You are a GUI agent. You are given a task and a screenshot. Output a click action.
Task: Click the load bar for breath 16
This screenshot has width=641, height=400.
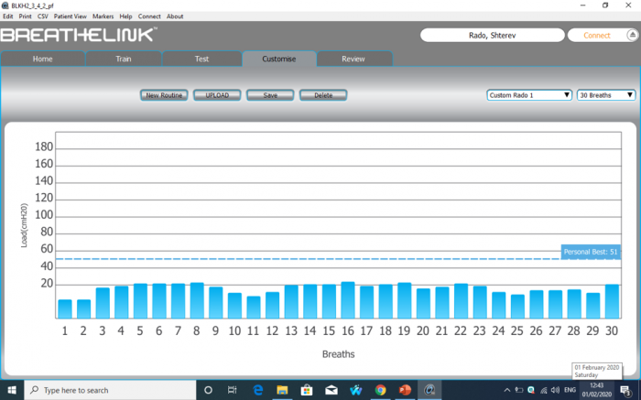click(x=348, y=300)
